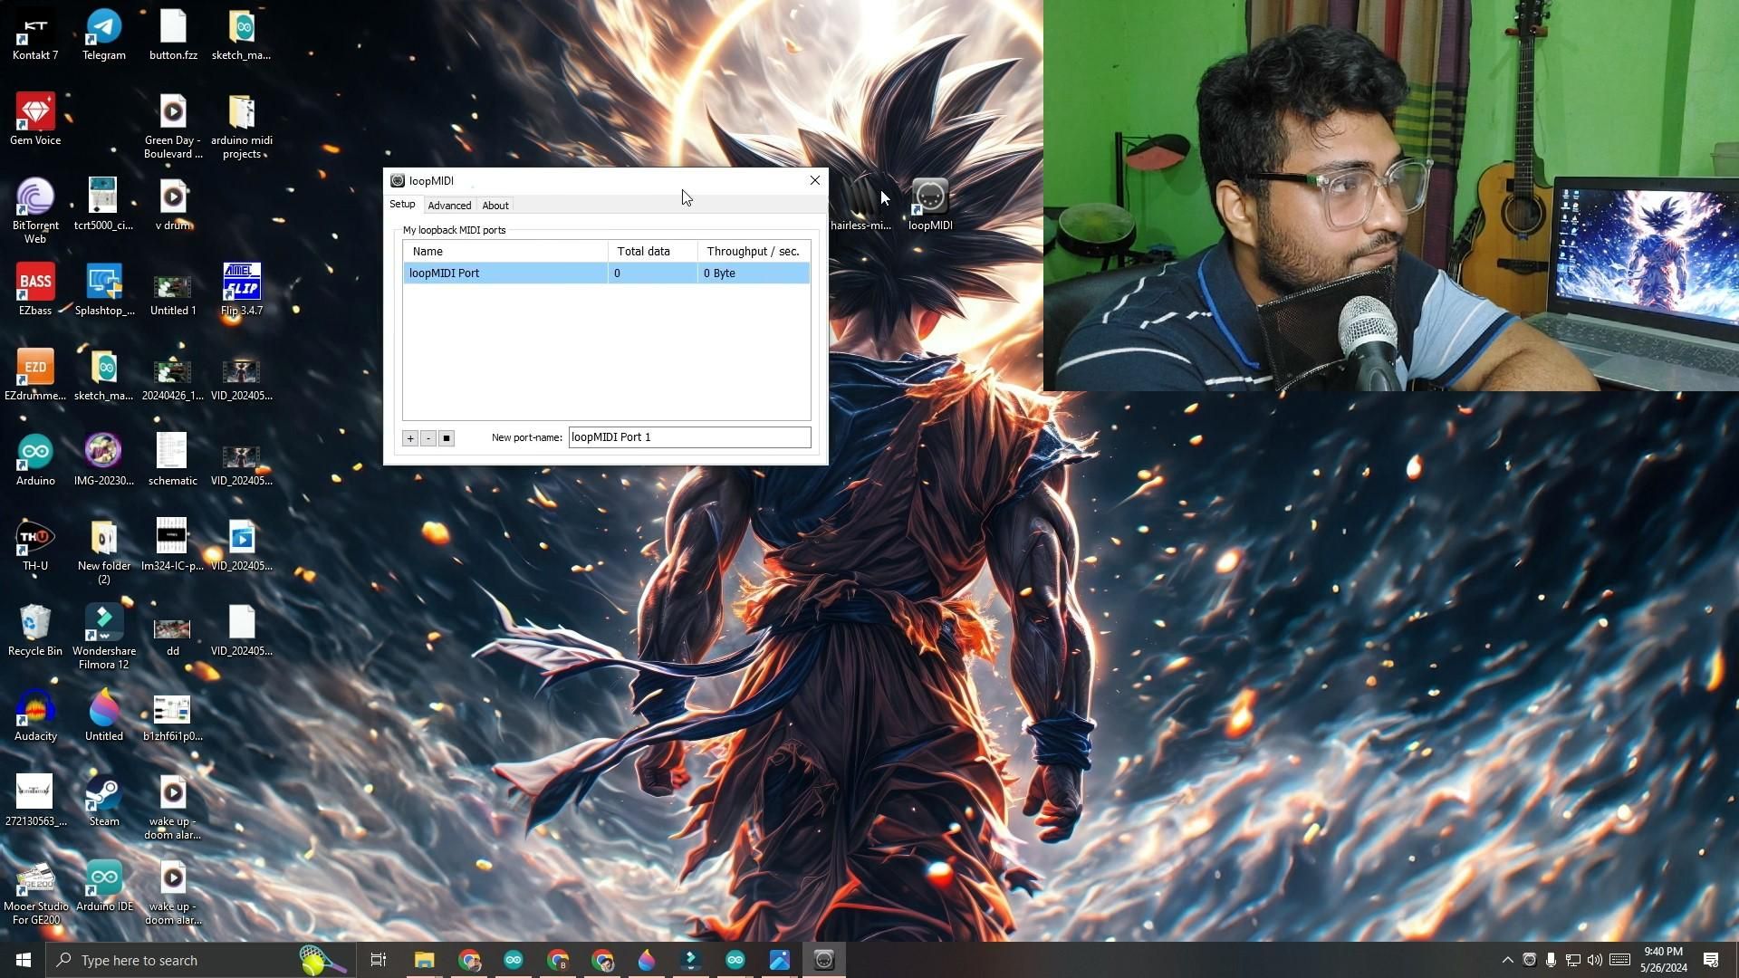The height and width of the screenshot is (978, 1739).
Task: Click the plus button to add port
Action: [x=410, y=438]
